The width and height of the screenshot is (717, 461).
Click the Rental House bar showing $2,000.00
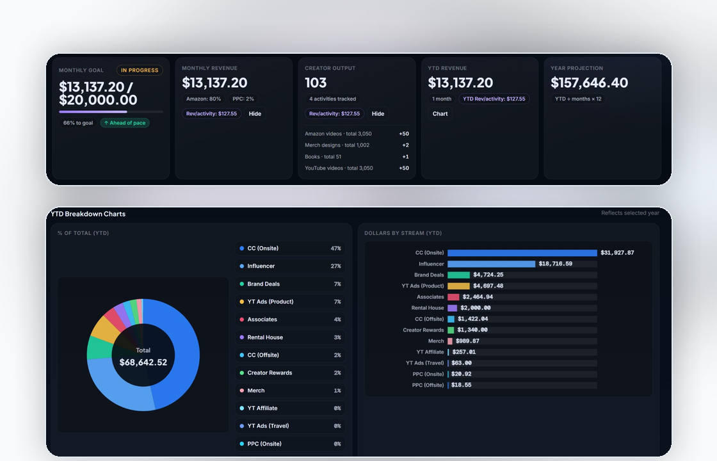click(452, 308)
